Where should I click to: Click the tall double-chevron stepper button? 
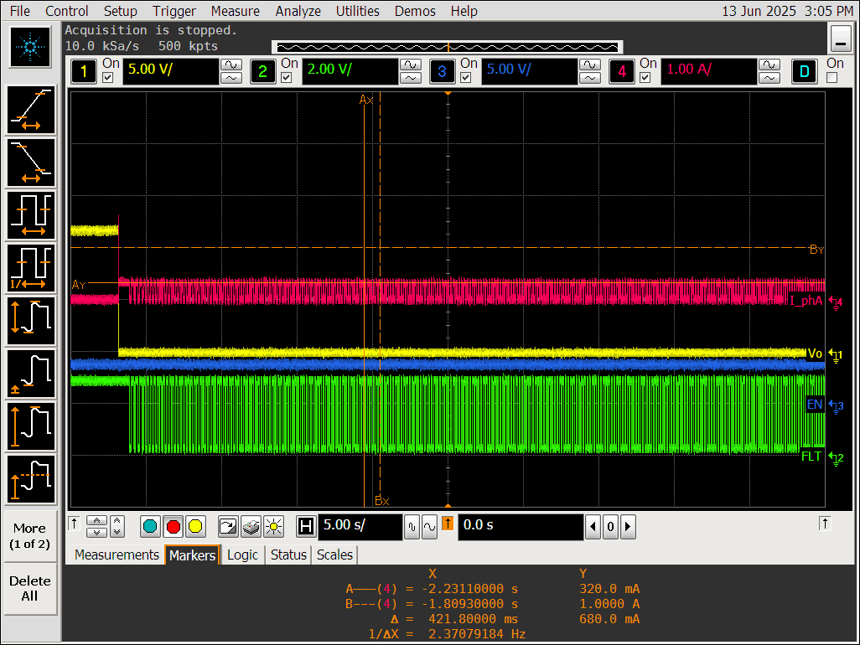[117, 527]
